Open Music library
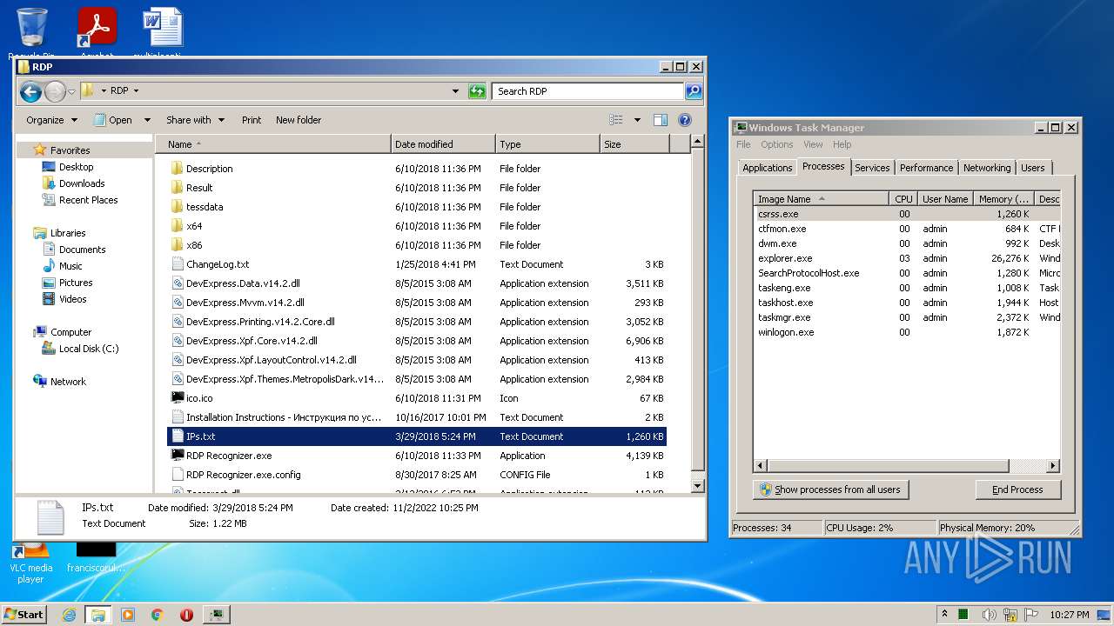This screenshot has height=626, width=1114. [x=70, y=266]
